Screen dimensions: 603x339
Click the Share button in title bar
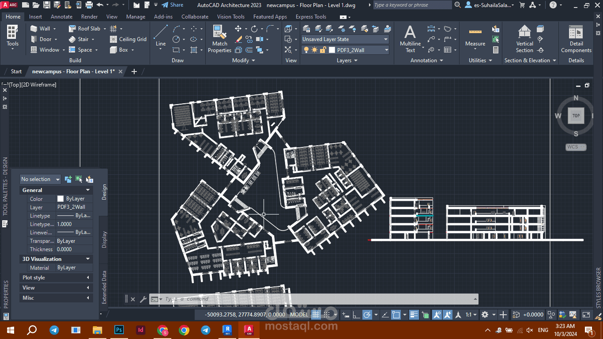click(172, 5)
